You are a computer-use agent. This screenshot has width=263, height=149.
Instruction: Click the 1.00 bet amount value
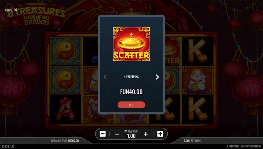point(131,136)
